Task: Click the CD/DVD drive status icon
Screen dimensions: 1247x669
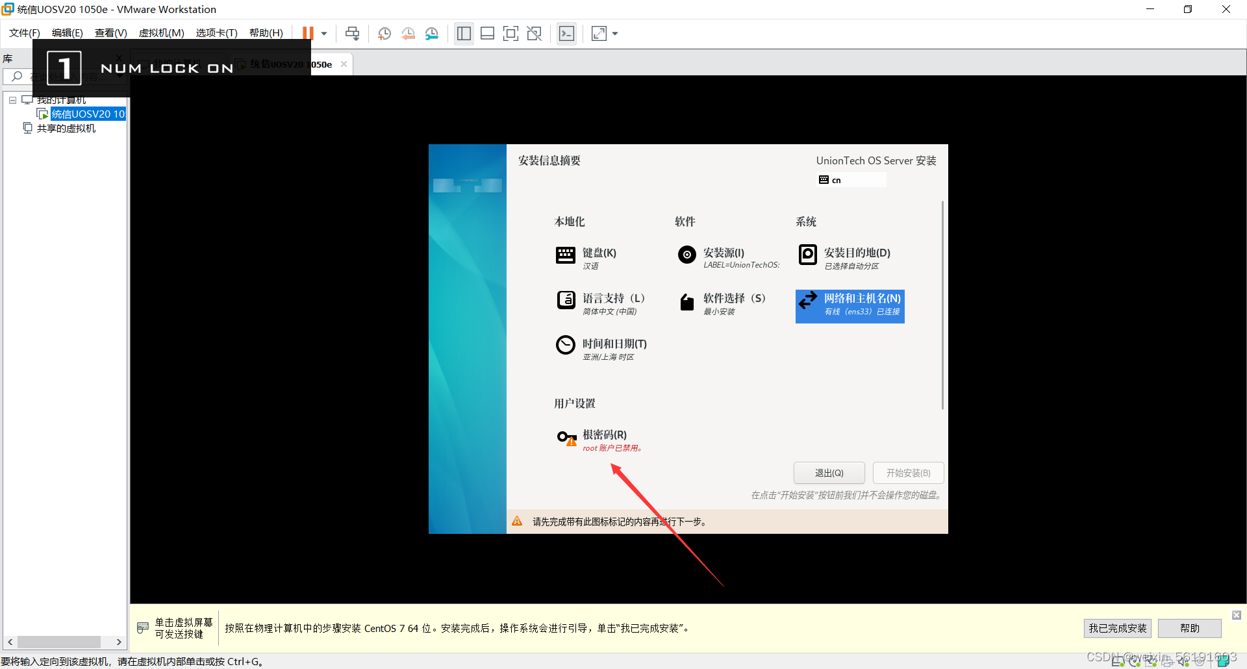Action: pyautogui.click(x=1134, y=662)
